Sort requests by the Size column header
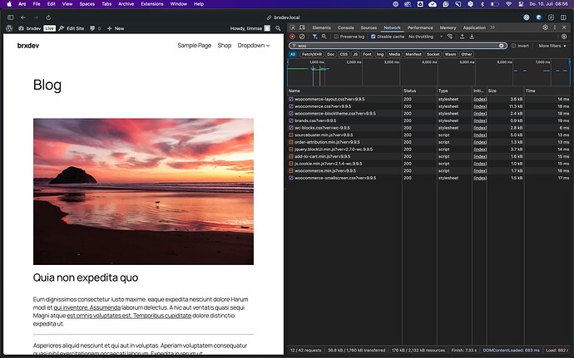Image resolution: width=574 pixels, height=358 pixels. click(x=505, y=91)
